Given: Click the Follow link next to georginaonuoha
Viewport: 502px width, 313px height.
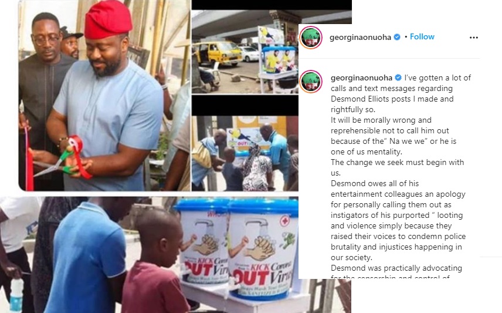Looking at the screenshot, I should click(422, 37).
